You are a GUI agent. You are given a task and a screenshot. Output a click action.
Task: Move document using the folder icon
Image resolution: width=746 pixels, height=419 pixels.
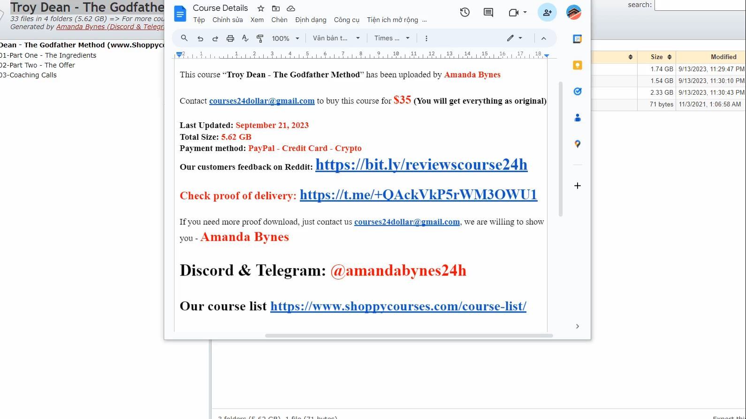click(x=276, y=8)
